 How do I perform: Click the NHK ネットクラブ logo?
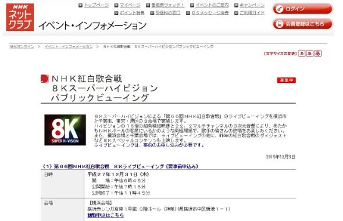[x=20, y=17]
